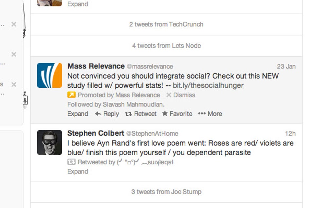Screen dimensions: 334x208
Task: Open the @massrelevance handle
Action: click(x=150, y=67)
